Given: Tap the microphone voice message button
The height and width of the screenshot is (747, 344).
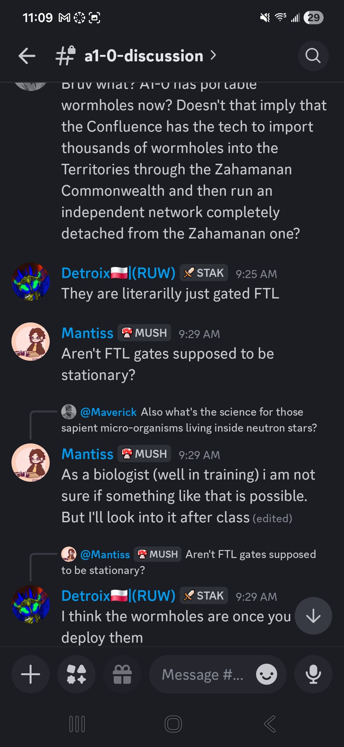Looking at the screenshot, I should click(313, 674).
